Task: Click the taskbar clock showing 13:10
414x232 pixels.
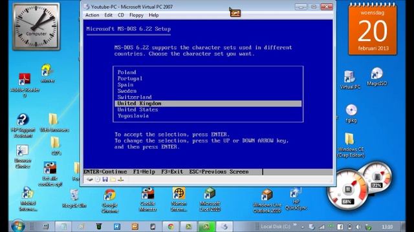Action: click(x=387, y=227)
